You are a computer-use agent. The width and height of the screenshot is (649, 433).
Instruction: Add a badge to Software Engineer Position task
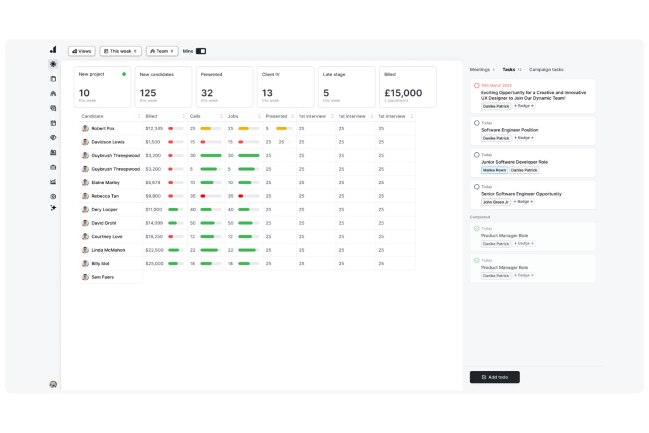coord(524,138)
